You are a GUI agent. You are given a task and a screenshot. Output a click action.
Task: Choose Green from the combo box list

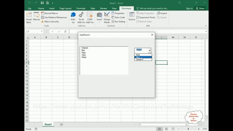(x=143, y=60)
